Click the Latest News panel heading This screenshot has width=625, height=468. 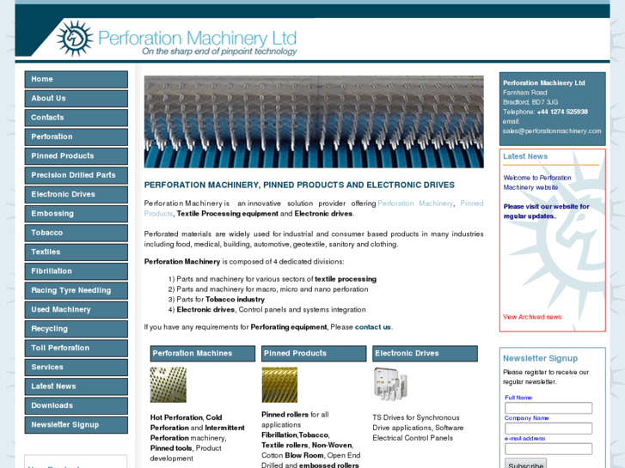[525, 156]
